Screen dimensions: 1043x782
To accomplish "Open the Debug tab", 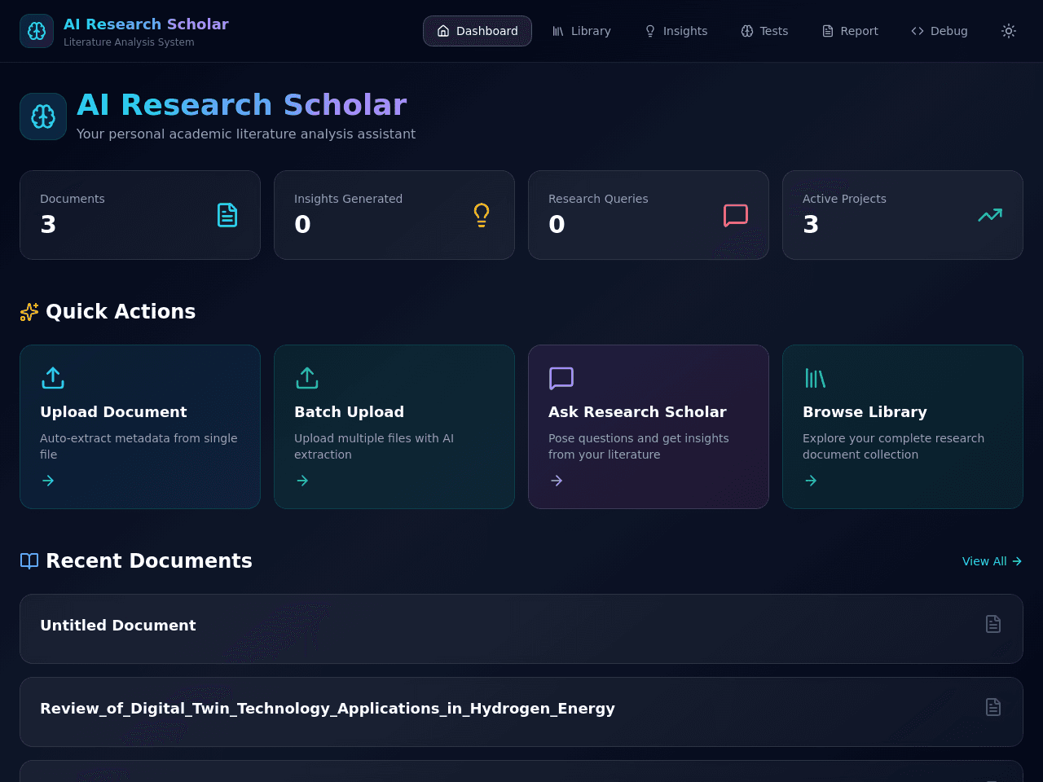I will [x=939, y=31].
